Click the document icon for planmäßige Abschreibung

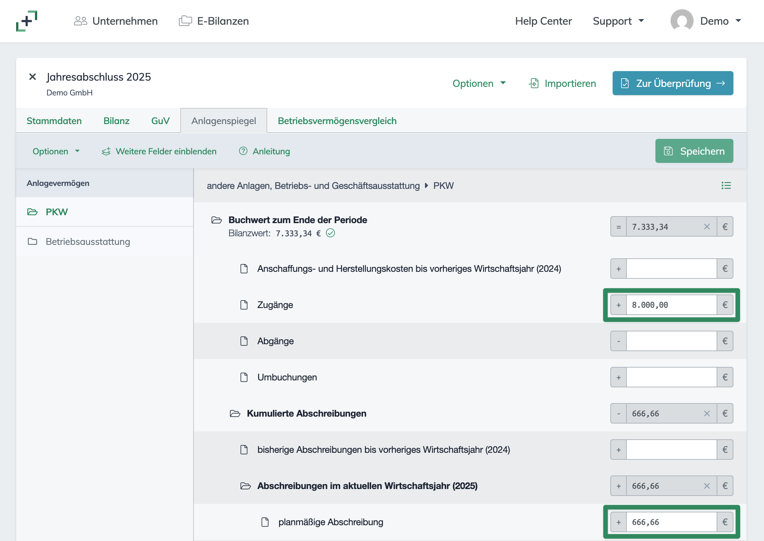[x=265, y=522]
